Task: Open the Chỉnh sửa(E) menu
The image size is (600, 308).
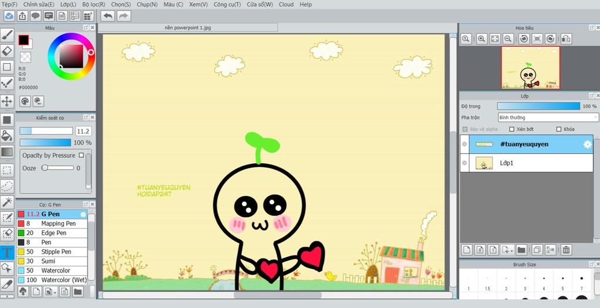Action: [39, 5]
